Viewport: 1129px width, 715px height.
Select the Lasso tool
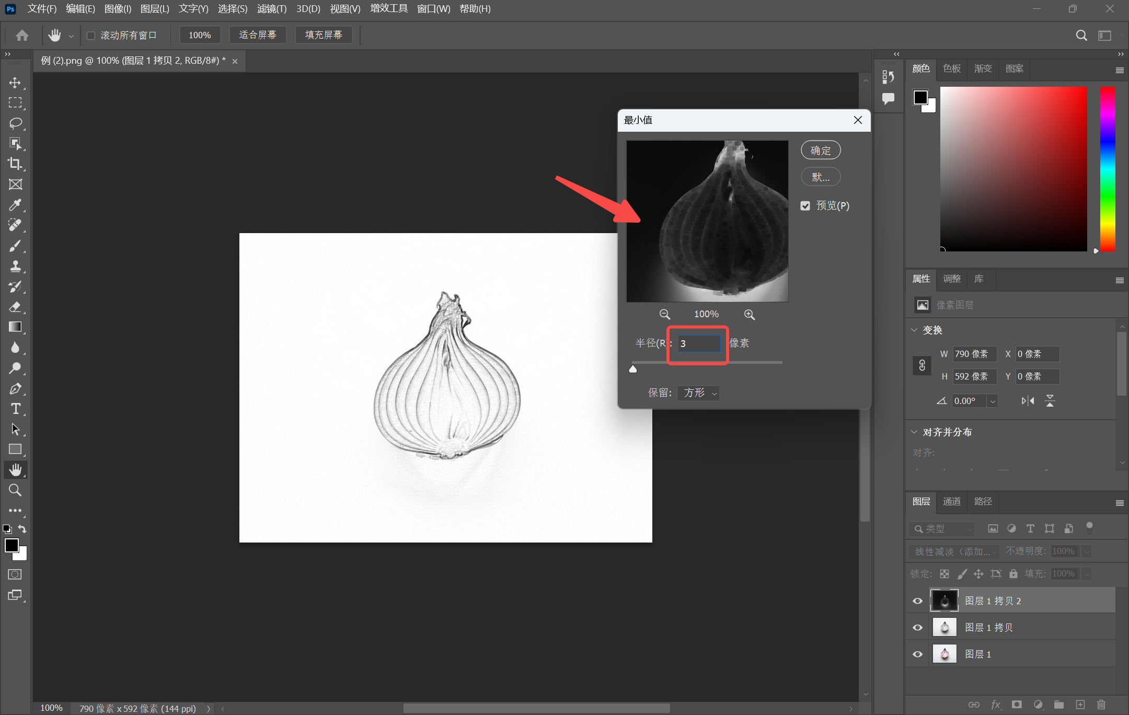(15, 123)
